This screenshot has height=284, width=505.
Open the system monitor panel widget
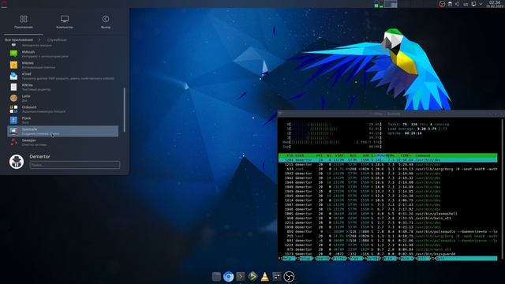click(x=379, y=4)
